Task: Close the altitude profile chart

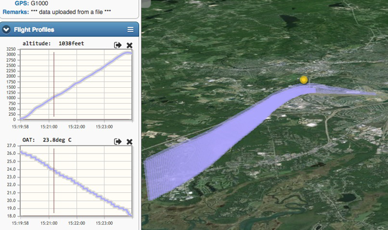Action: click(x=130, y=45)
